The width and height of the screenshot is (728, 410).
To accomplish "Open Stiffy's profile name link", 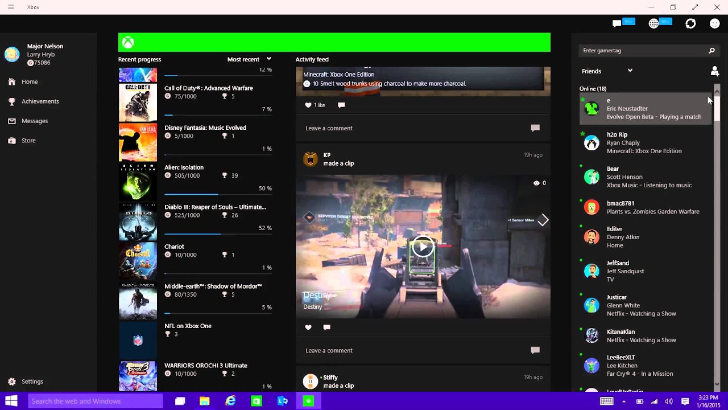I will (330, 377).
